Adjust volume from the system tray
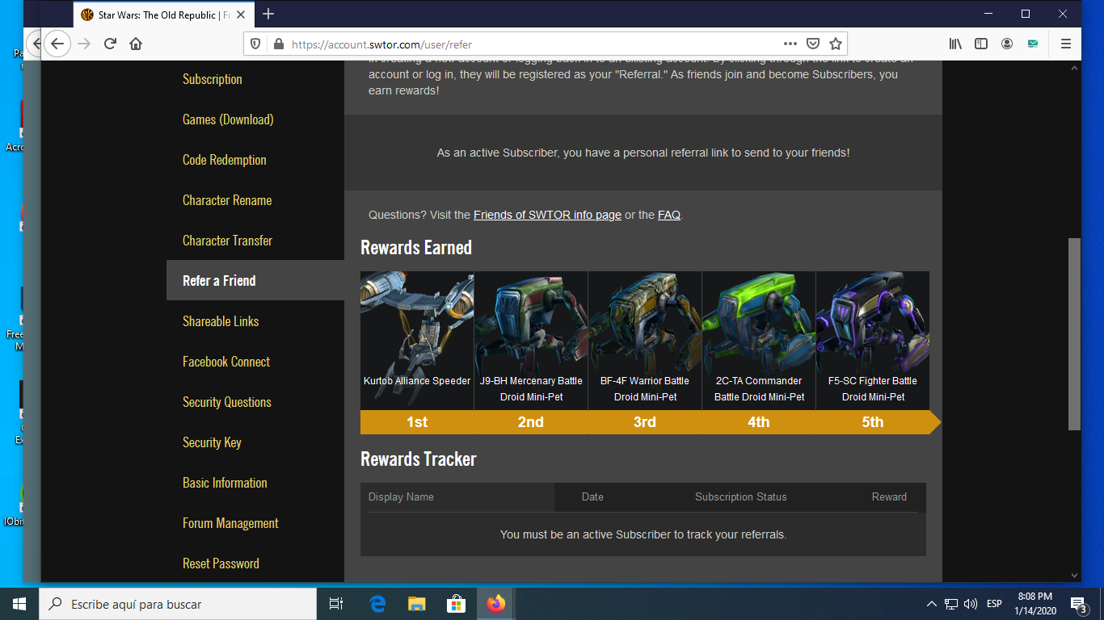This screenshot has height=620, width=1104. click(971, 604)
